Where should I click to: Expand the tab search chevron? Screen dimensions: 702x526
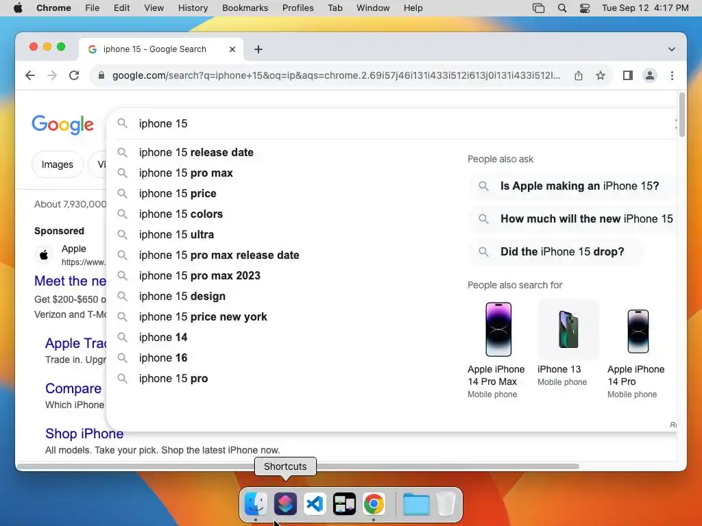click(x=672, y=49)
